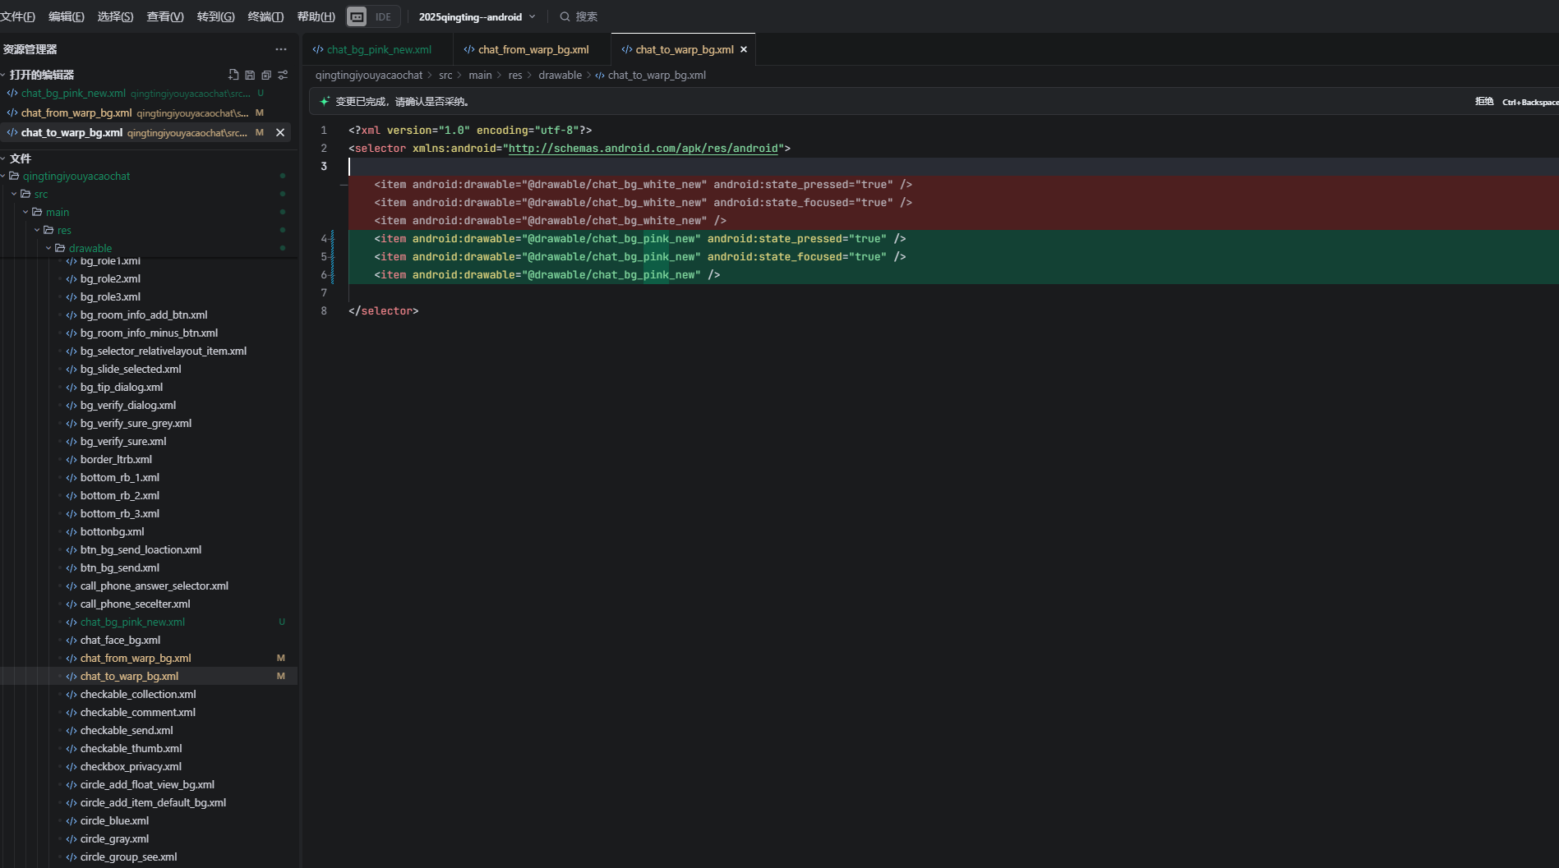The image size is (1559, 868).
Task: Click the file icon of bg_room_info_minus_btn.xml
Action: 71,333
